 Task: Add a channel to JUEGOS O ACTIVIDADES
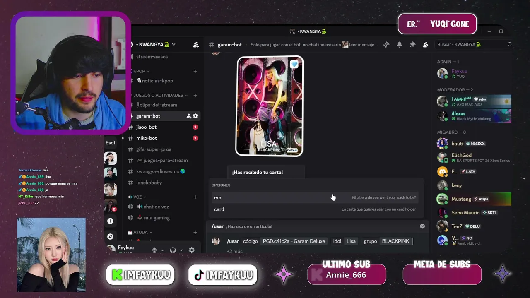[195, 95]
